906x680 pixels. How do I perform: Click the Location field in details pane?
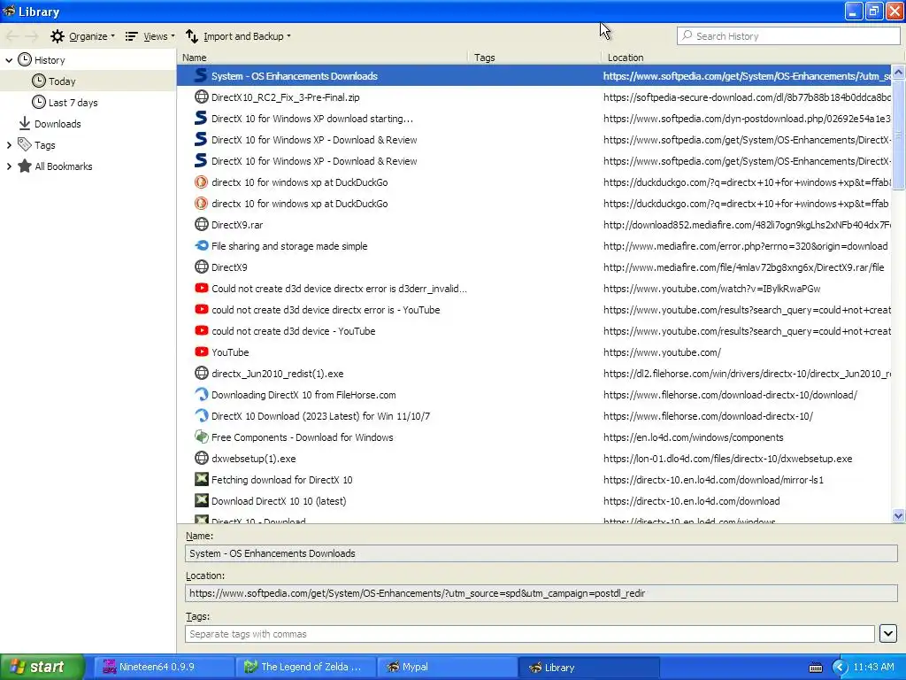[x=541, y=593]
